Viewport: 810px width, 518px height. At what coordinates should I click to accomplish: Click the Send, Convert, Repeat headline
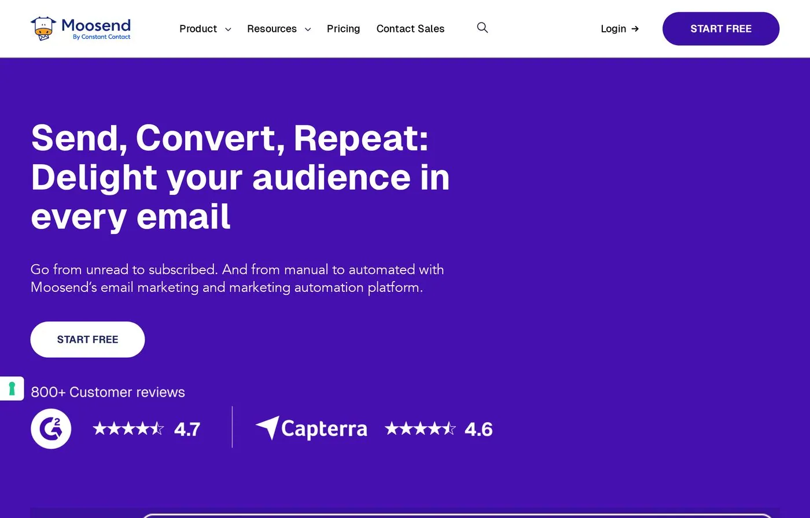[240, 177]
